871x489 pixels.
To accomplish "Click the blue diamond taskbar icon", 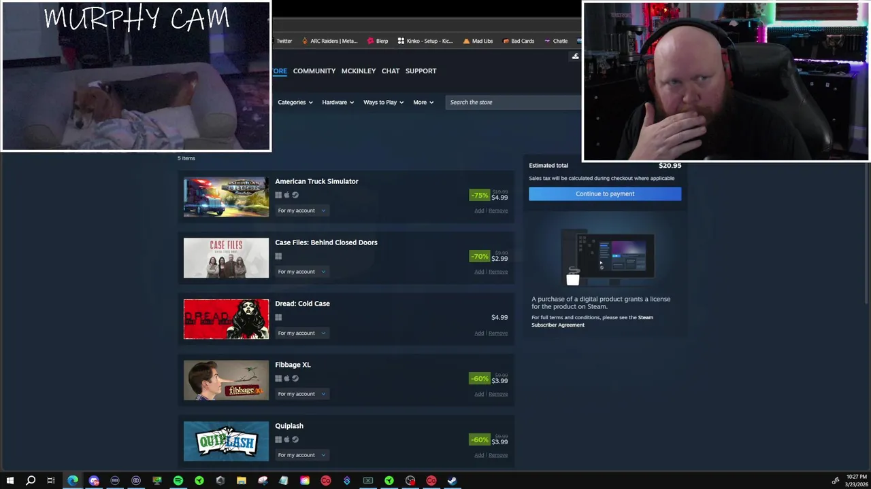I will pyautogui.click(x=347, y=481).
